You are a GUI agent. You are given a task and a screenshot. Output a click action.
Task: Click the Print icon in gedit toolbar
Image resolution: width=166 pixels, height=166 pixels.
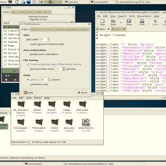pyautogui.click(x=142, y=21)
